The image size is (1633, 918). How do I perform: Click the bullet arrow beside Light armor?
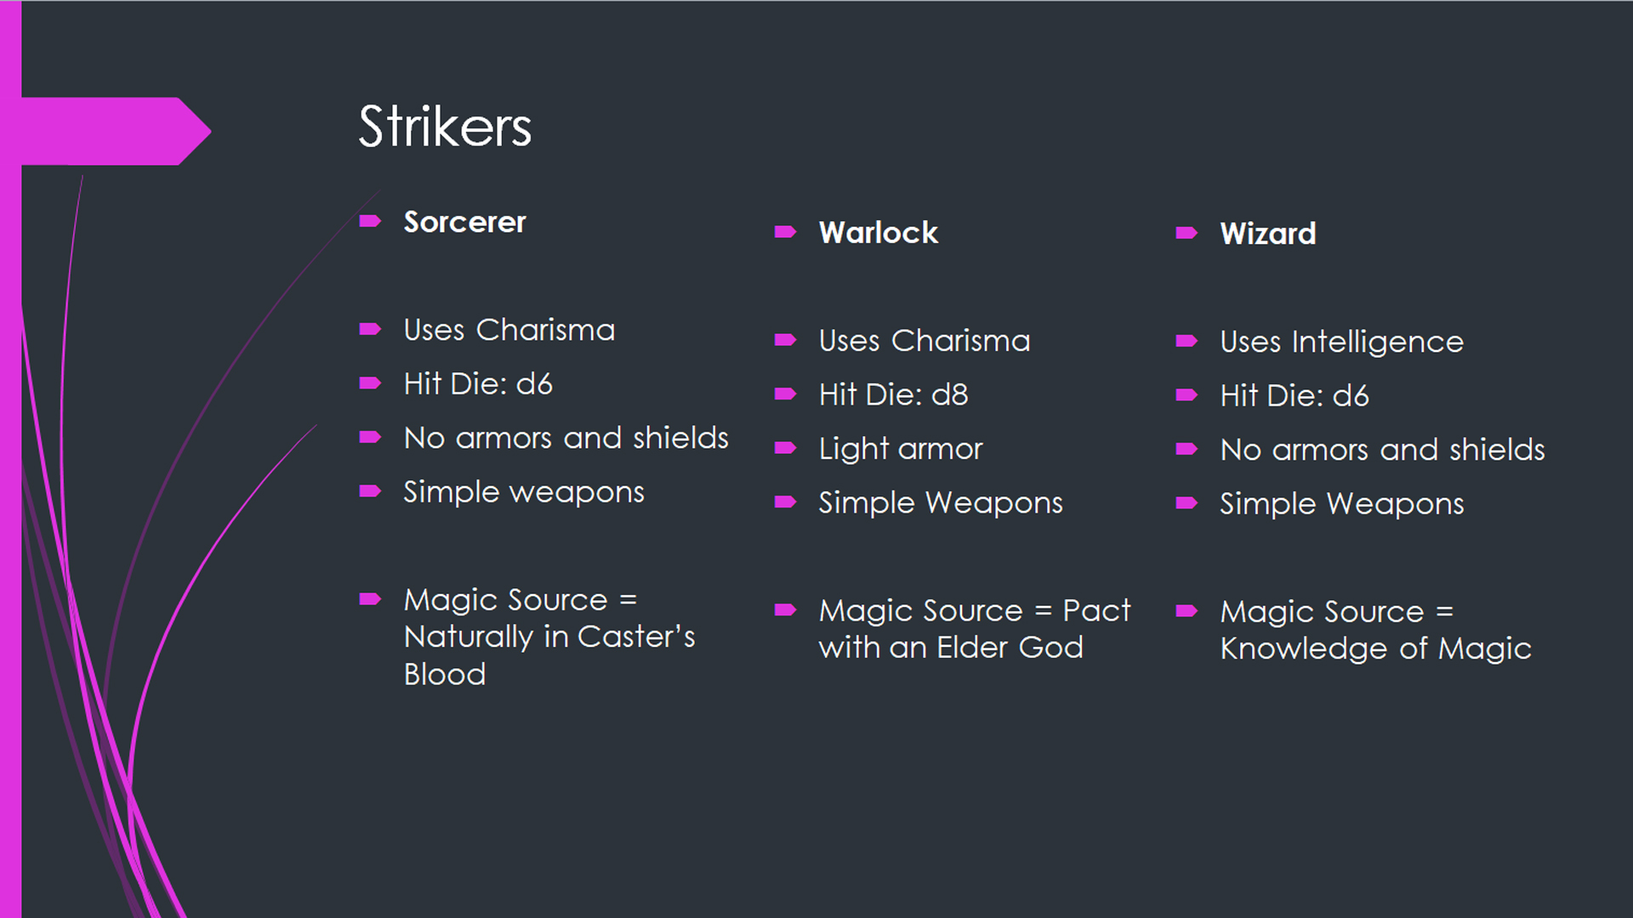tap(785, 449)
